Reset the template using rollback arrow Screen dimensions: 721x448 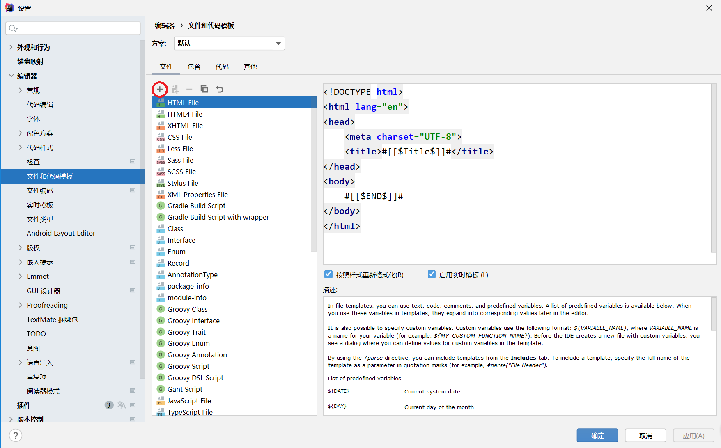[x=220, y=89]
